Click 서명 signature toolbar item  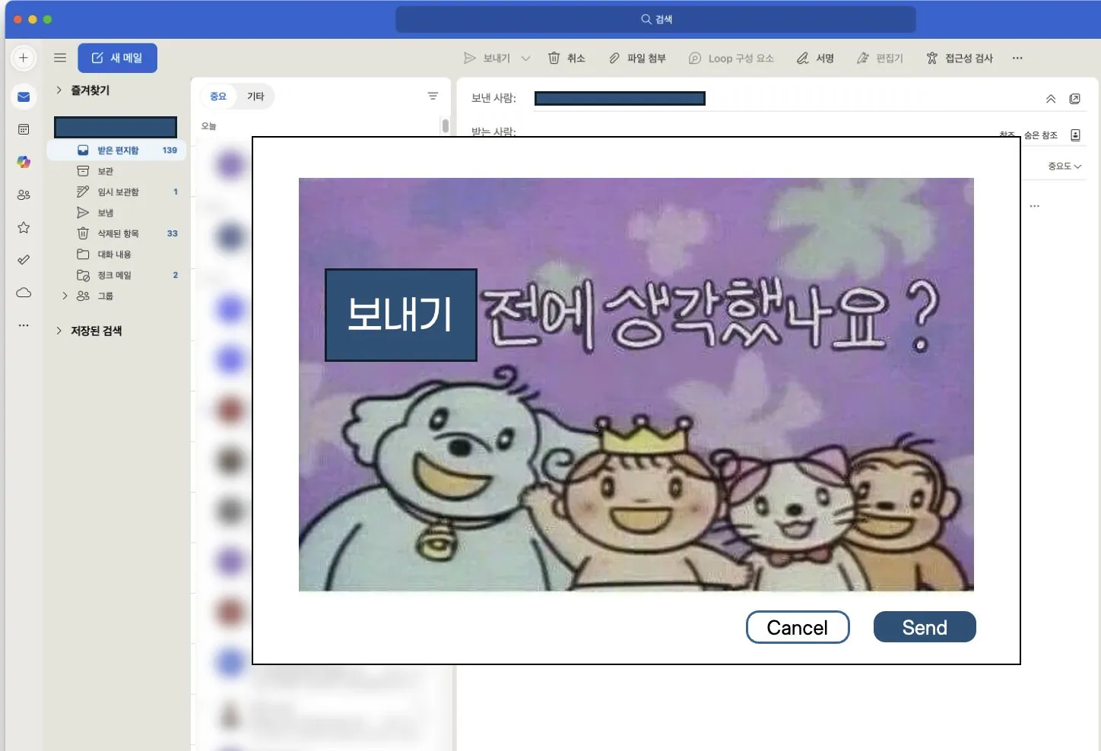815,58
